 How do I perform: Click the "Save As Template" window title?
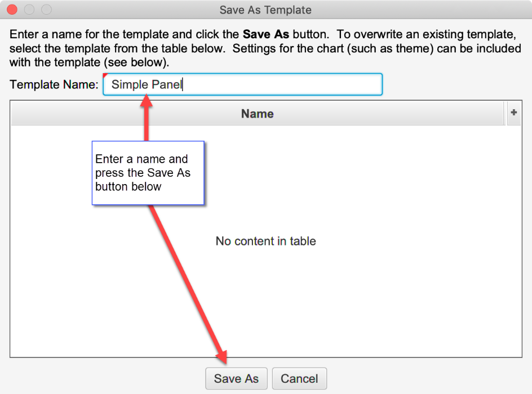click(x=265, y=10)
